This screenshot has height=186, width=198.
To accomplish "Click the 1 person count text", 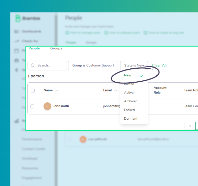I will tap(36, 76).
